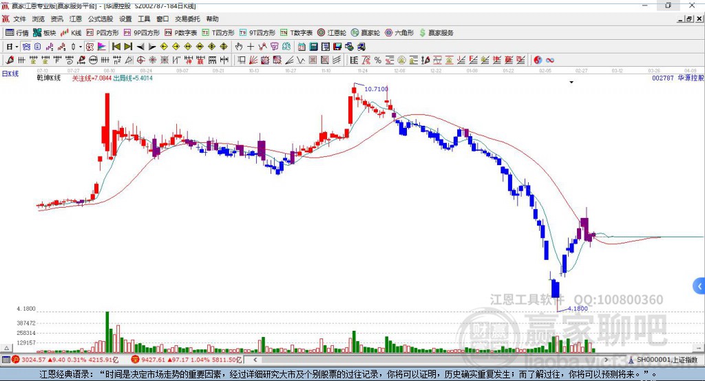
Task: Open the 帮助 menu
Action: tap(212, 19)
